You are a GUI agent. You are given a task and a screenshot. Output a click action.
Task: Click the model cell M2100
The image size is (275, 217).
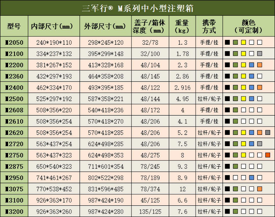tap(14, 54)
